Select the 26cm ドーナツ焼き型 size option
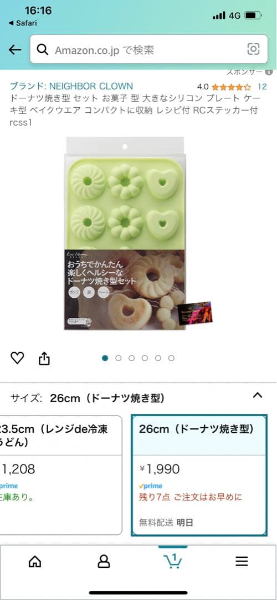 pos(199,476)
